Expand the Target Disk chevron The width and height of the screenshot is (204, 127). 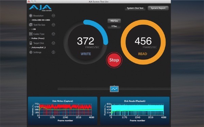[53, 43]
